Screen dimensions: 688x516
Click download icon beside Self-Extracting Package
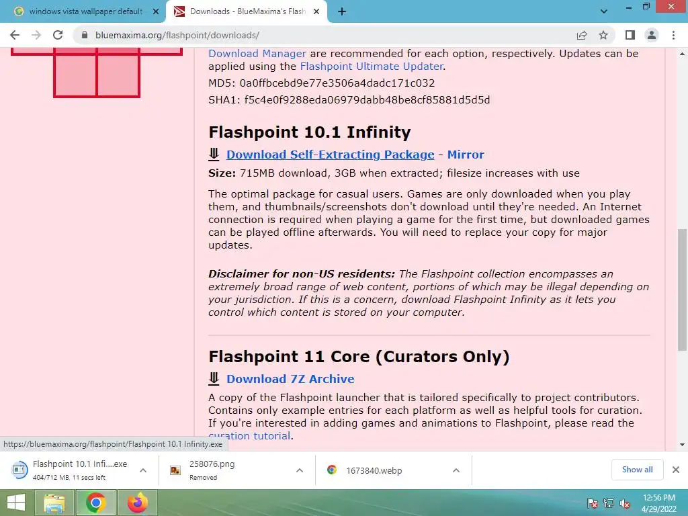coord(214,155)
